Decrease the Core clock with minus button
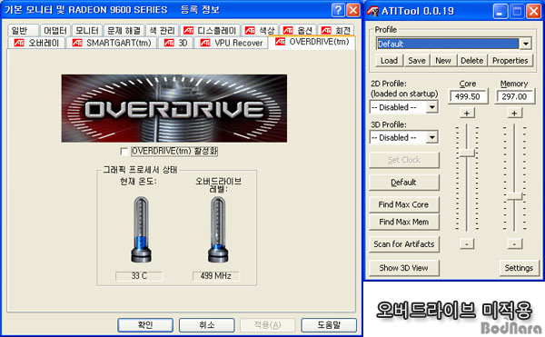The image size is (545, 337). point(467,243)
